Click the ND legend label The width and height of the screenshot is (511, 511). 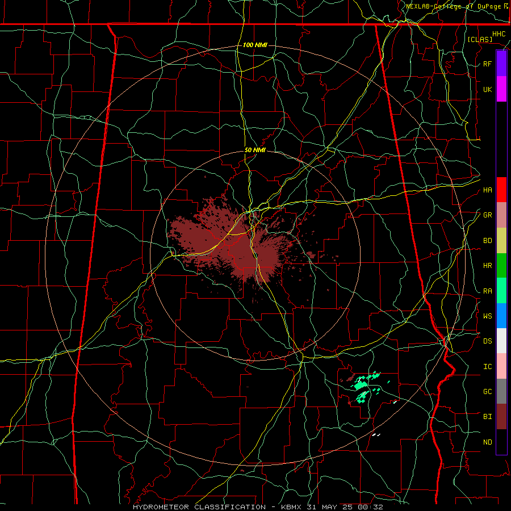point(487,442)
